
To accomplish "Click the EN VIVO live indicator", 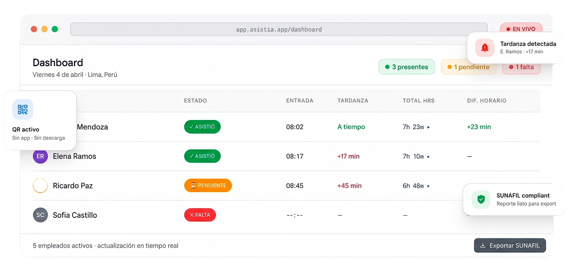I will point(521,29).
